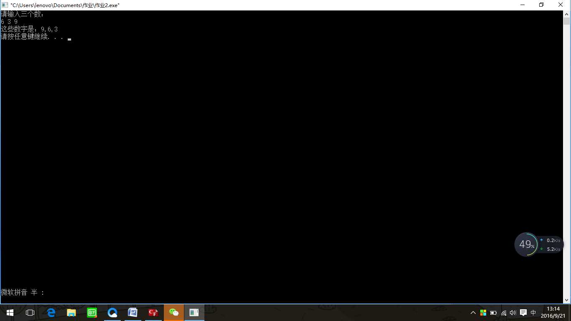Open the volume speaker tray icon

click(513, 313)
